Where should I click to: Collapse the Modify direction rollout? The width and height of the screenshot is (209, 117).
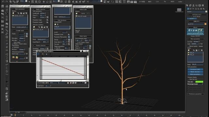click(x=40, y=9)
